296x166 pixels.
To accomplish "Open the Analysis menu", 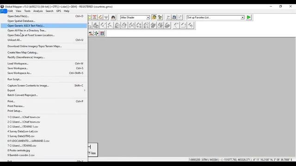I will click(x=38, y=11).
